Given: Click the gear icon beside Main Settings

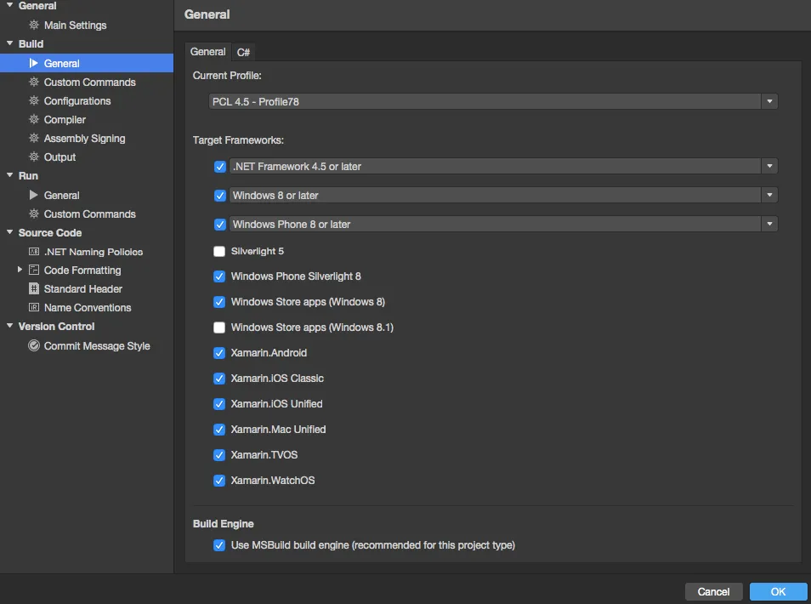Looking at the screenshot, I should (x=34, y=26).
